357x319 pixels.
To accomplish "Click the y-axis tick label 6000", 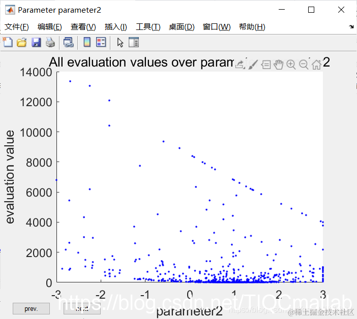I will click(39, 193).
